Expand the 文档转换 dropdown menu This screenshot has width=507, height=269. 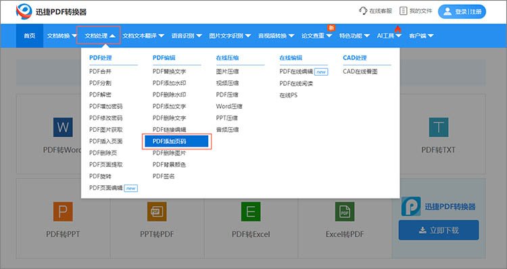[x=62, y=36]
